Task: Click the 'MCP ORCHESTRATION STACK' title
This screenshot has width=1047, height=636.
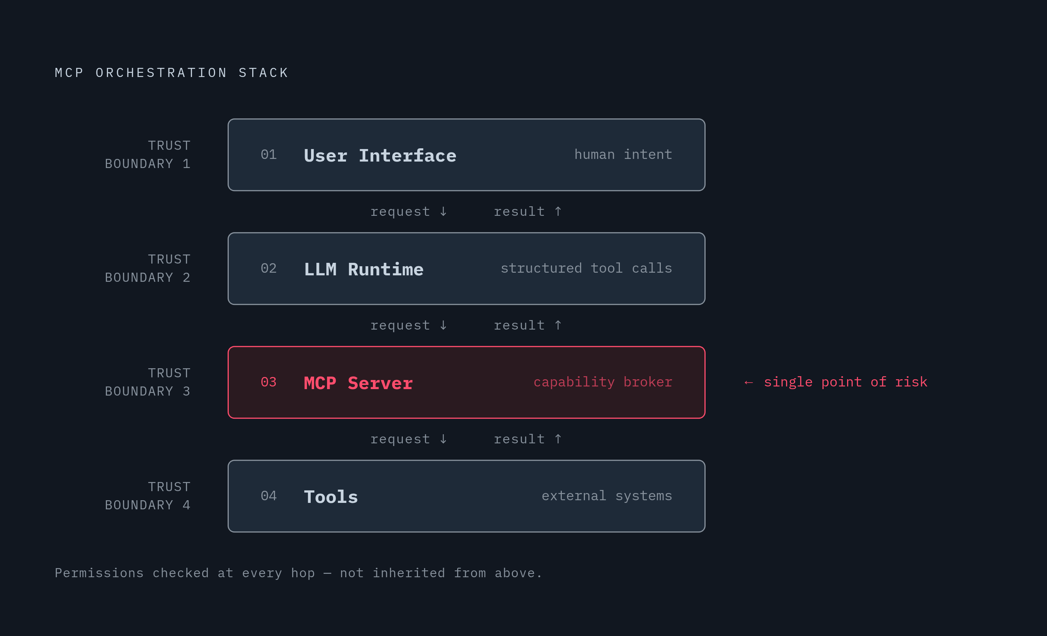Action: pyautogui.click(x=172, y=73)
